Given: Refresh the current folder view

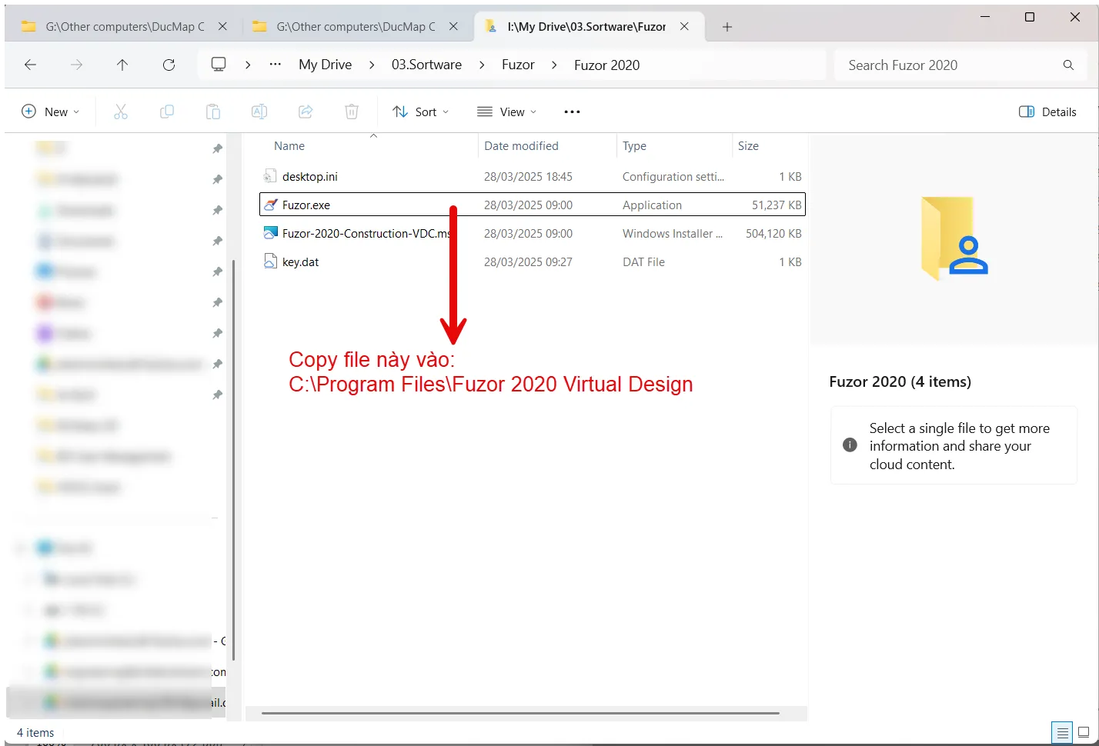Looking at the screenshot, I should coord(169,65).
